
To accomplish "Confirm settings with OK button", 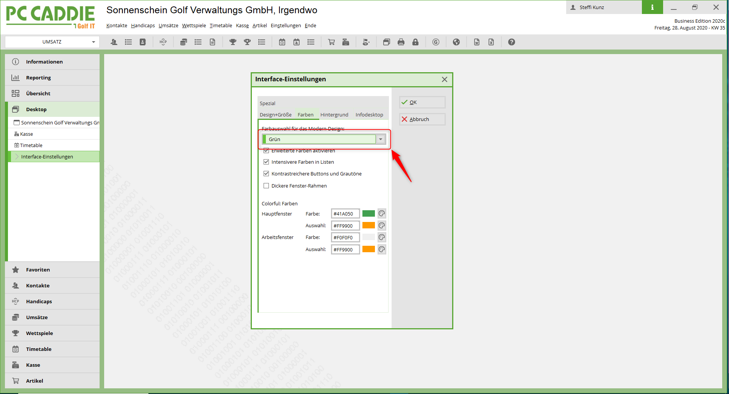I will point(422,102).
